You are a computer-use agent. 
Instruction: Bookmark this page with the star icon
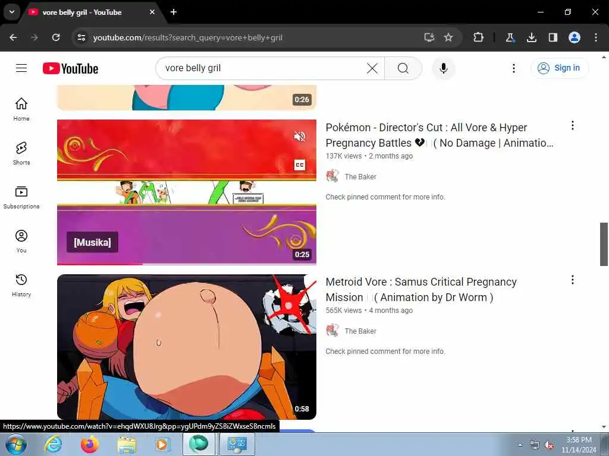point(448,37)
